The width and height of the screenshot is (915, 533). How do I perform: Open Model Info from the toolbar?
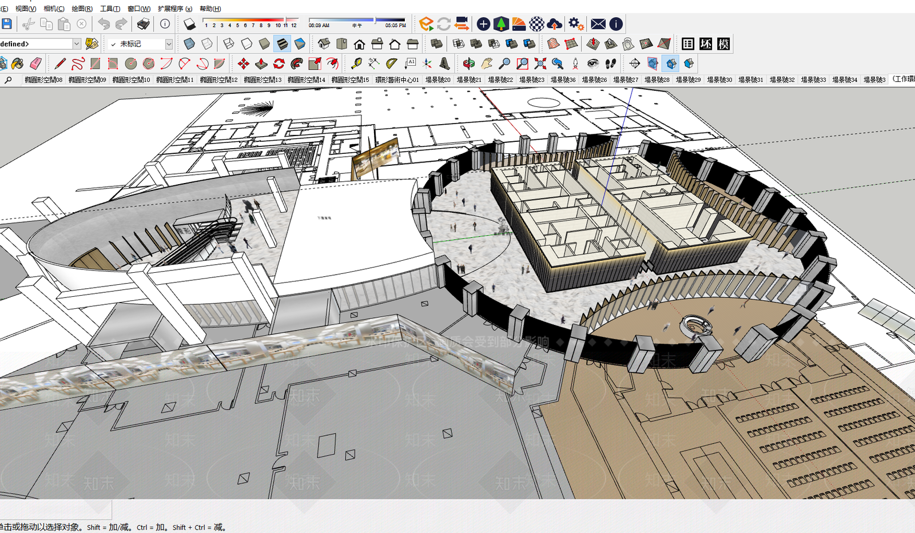[x=165, y=24]
